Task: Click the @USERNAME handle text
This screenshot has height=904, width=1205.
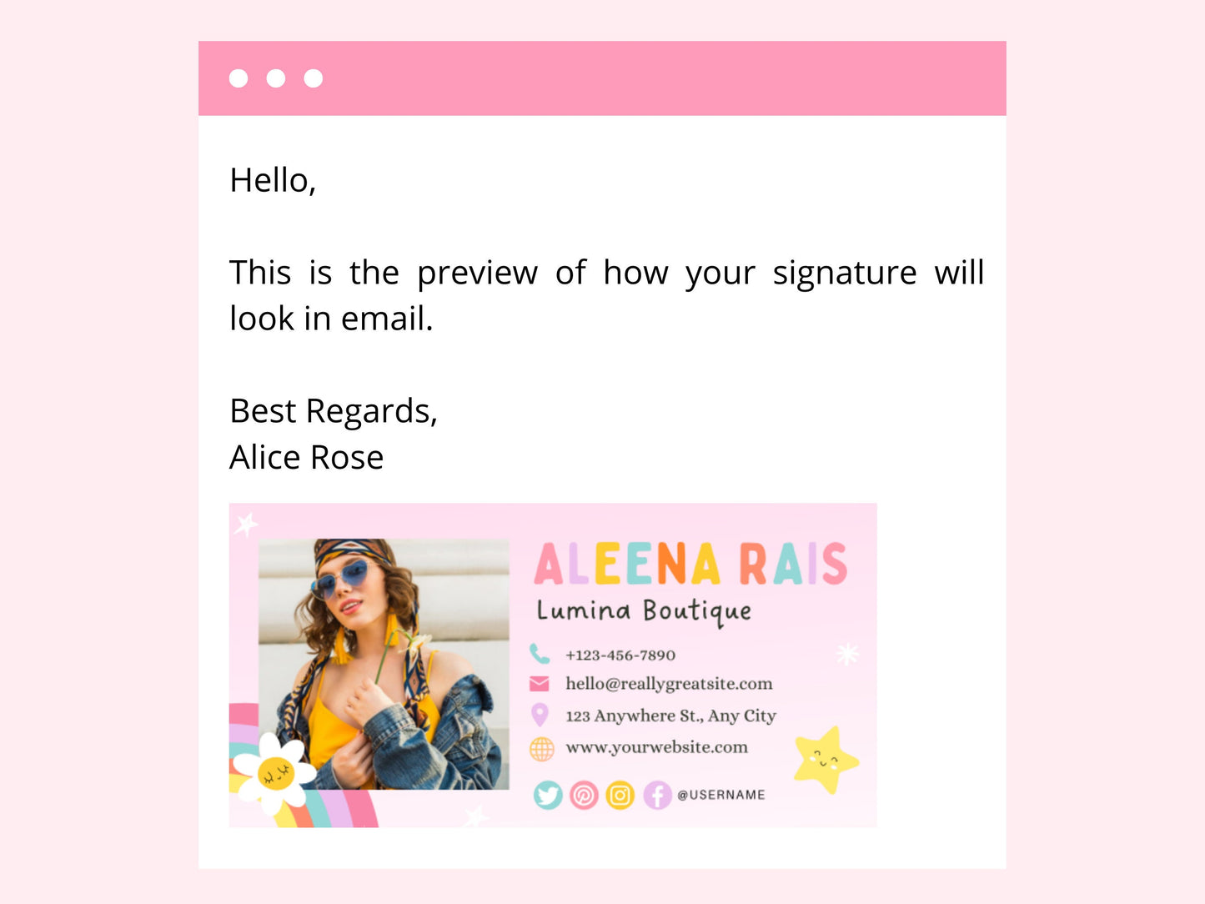Action: [721, 795]
